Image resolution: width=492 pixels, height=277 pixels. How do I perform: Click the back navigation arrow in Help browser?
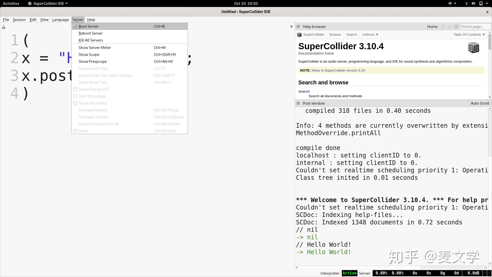point(443,26)
